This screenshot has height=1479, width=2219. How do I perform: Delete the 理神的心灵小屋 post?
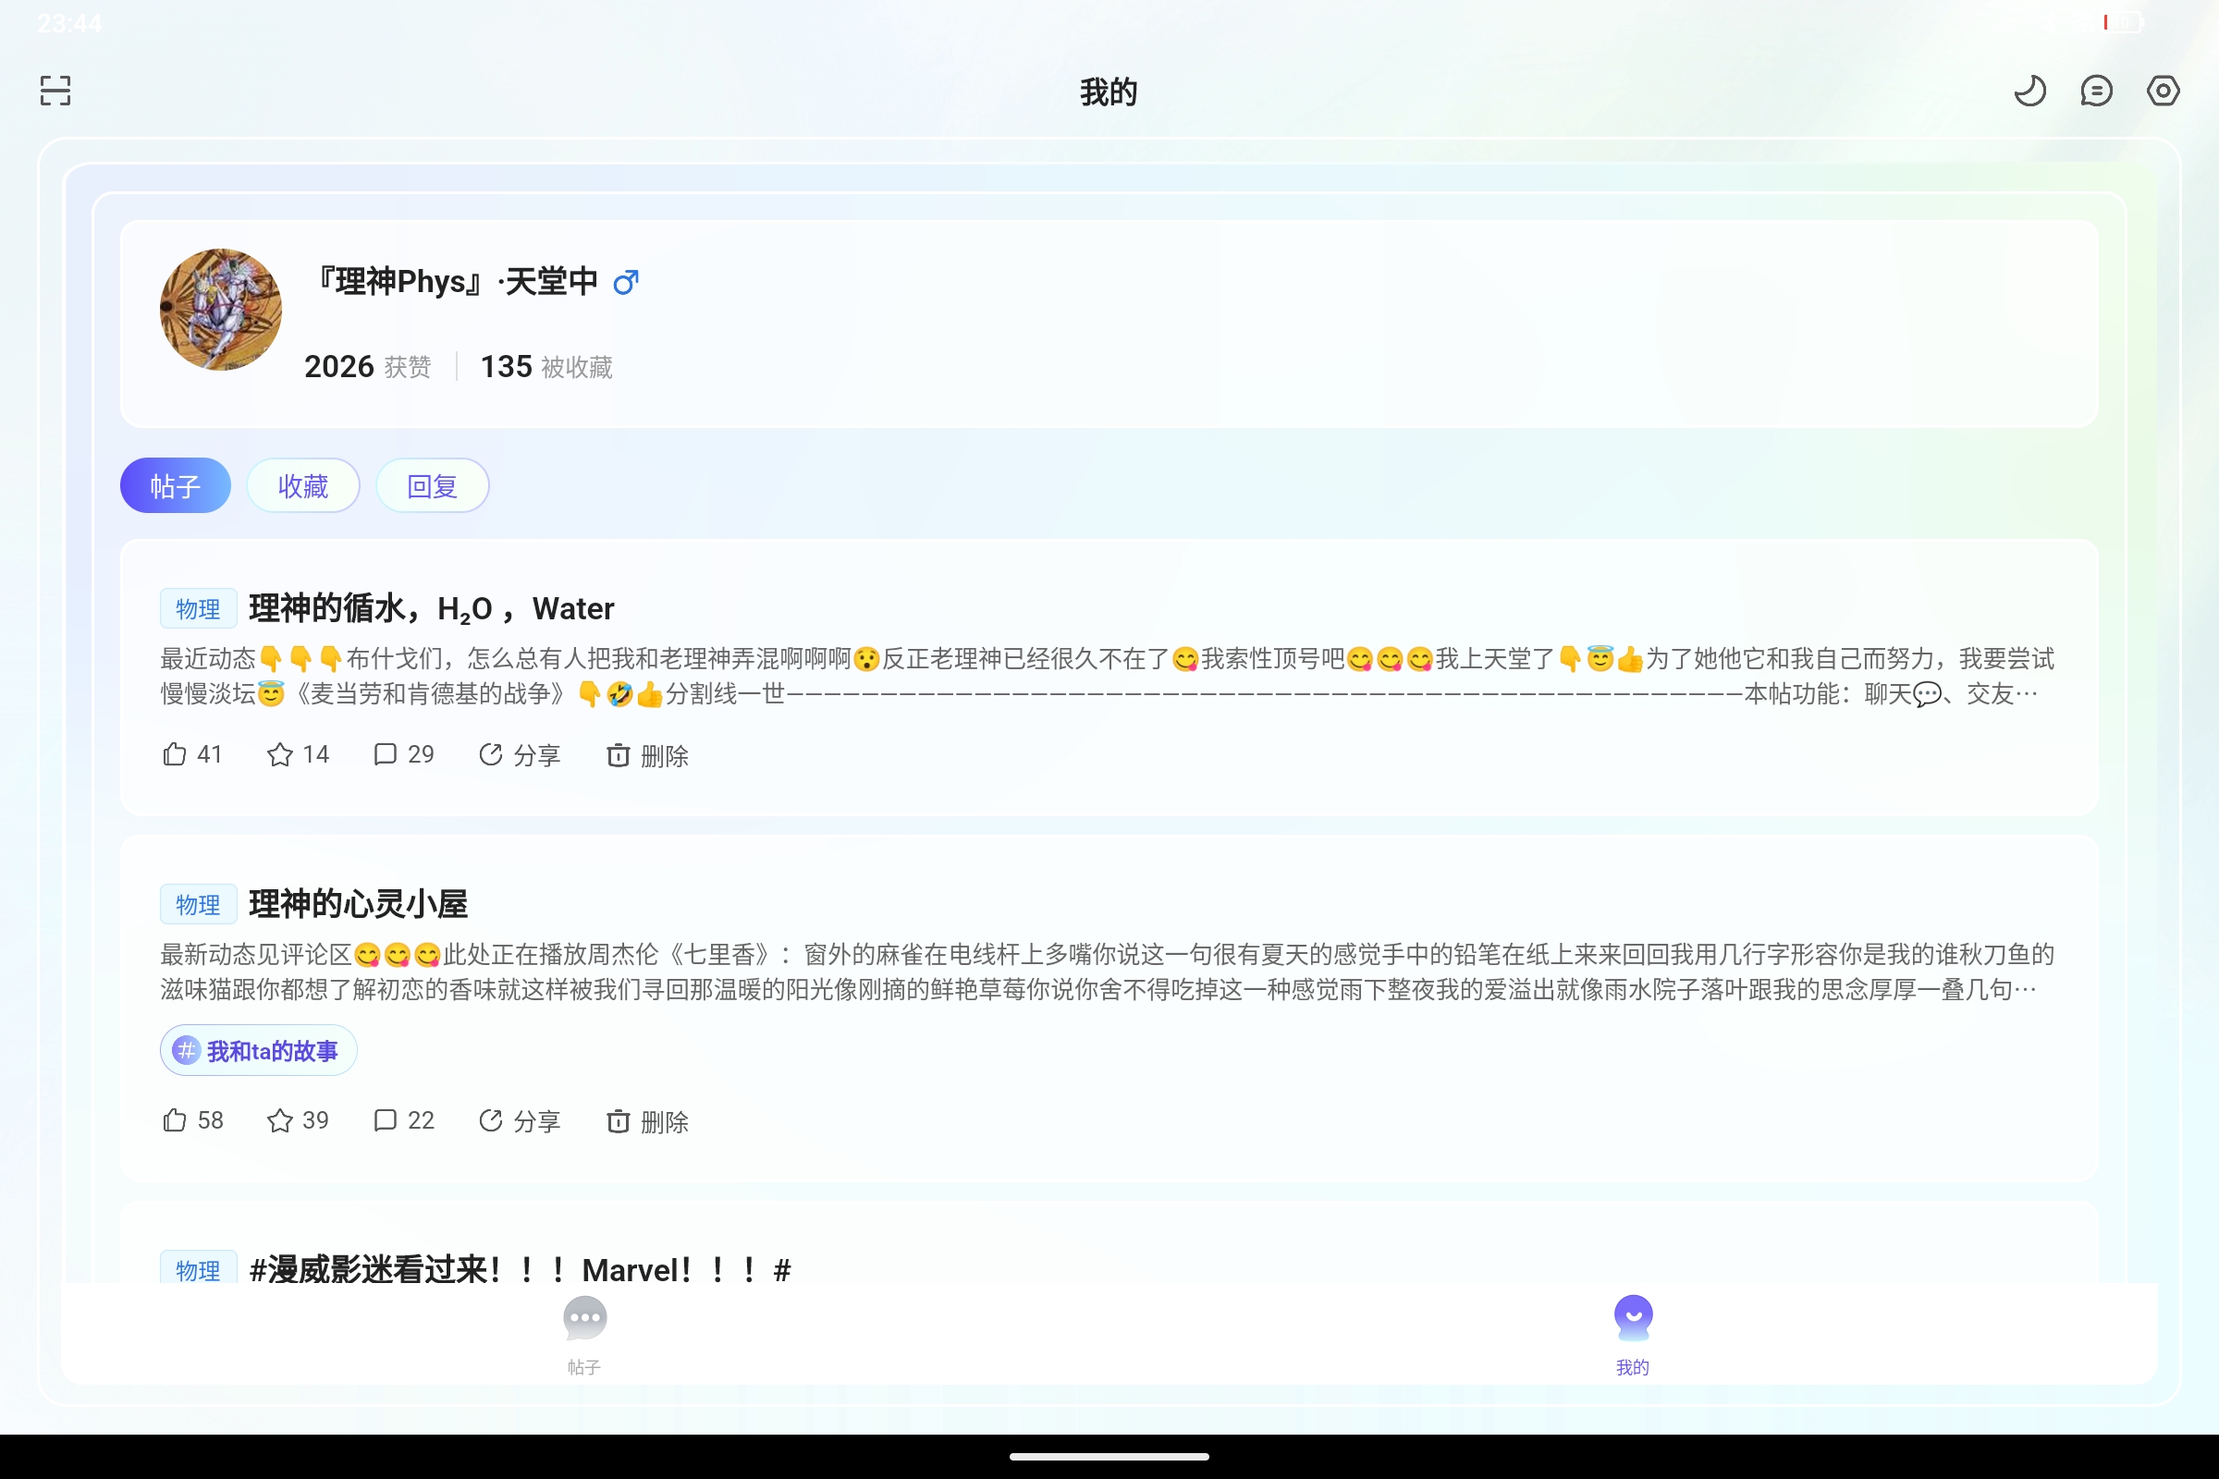pos(646,1120)
